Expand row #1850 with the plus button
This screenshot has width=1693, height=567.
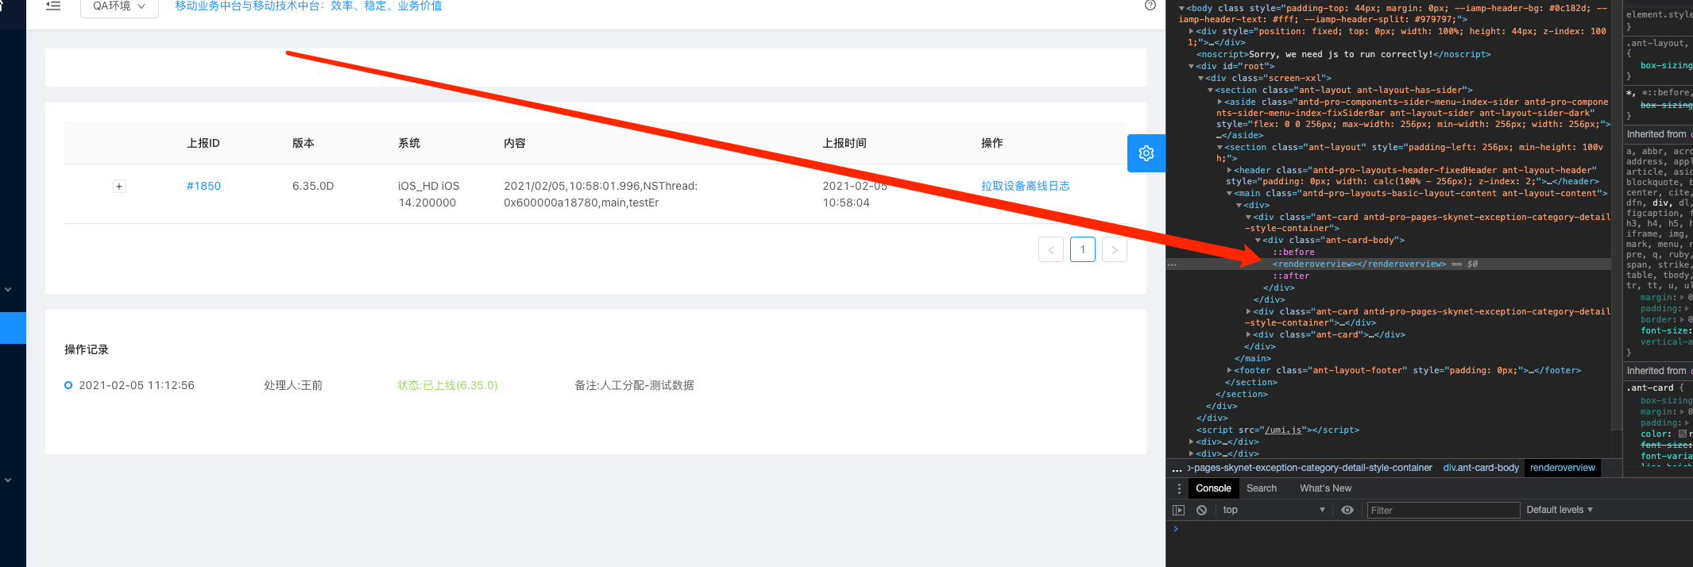pyautogui.click(x=119, y=187)
